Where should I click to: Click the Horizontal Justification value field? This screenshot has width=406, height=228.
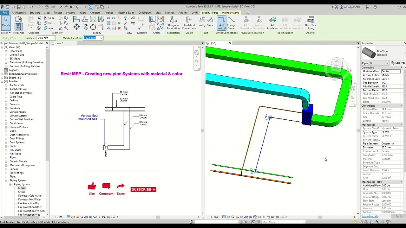[x=391, y=71]
